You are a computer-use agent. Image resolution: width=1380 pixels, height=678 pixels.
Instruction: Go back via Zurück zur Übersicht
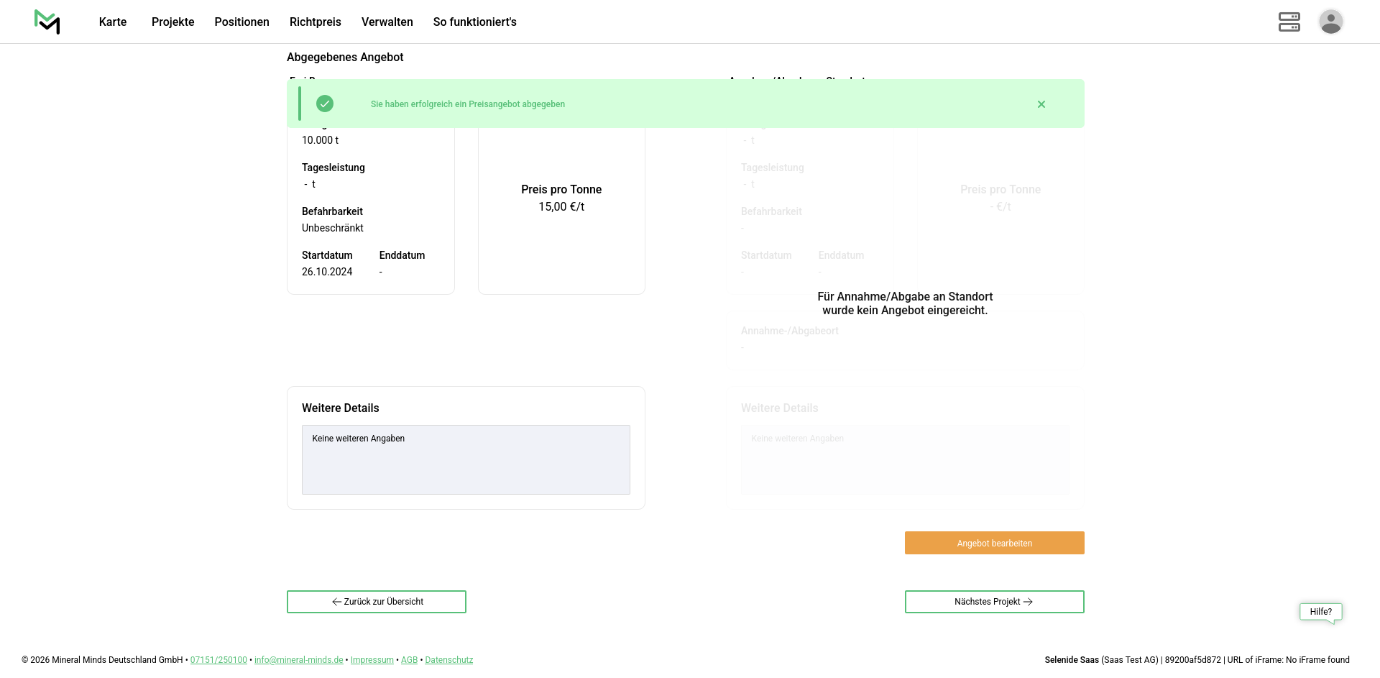377,602
